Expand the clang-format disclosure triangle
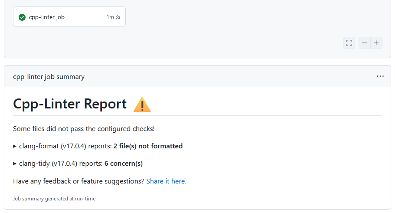 point(15,146)
